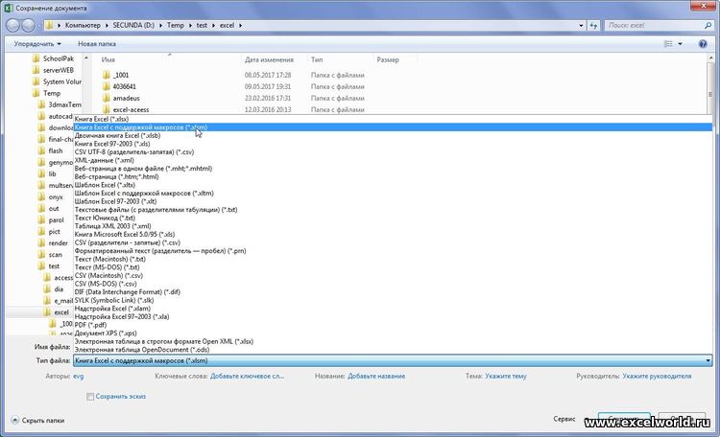The height and width of the screenshot is (437, 720).
Task: Choose CSV UTF-8 (*.csv) file type
Action: coord(393,151)
